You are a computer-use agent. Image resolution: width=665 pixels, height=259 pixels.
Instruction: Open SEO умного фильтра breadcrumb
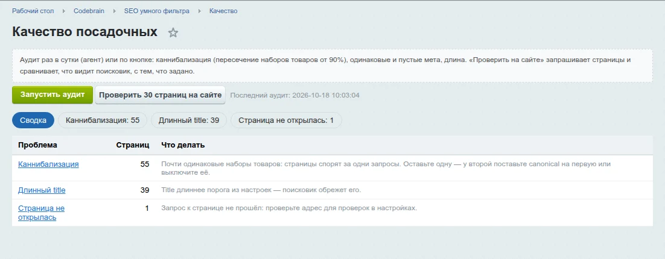pos(157,11)
